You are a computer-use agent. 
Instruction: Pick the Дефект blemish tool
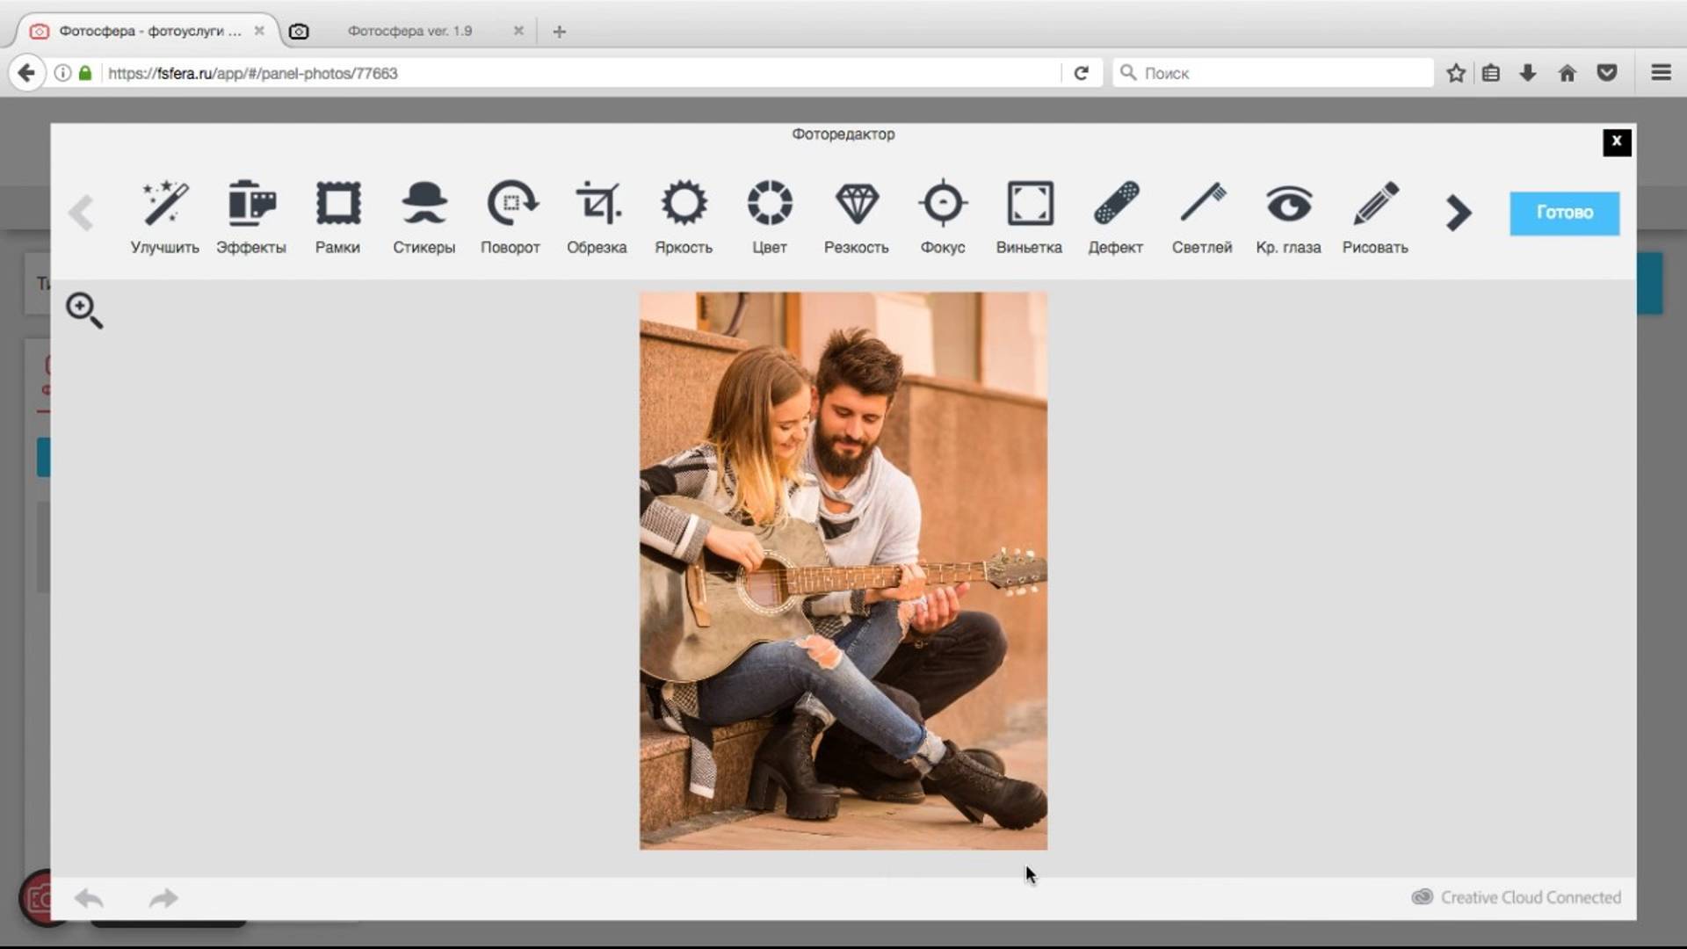(1116, 216)
